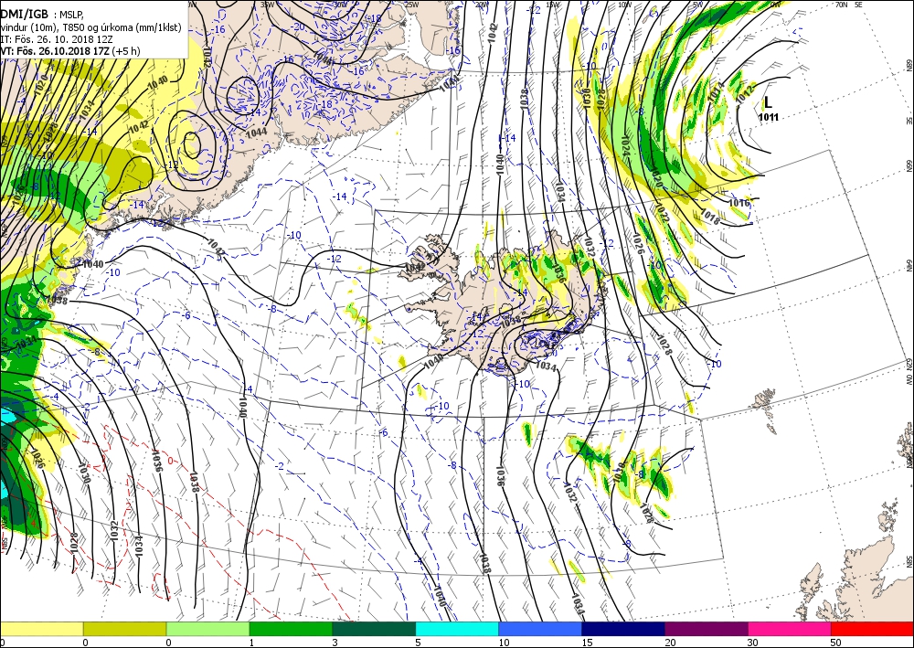This screenshot has height=648, width=914.
Task: Click the 'DMI/IGB : MSLP,' title text
Action: coord(42,15)
